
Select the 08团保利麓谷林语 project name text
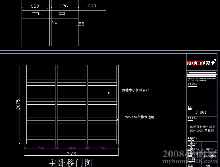pos(202,127)
